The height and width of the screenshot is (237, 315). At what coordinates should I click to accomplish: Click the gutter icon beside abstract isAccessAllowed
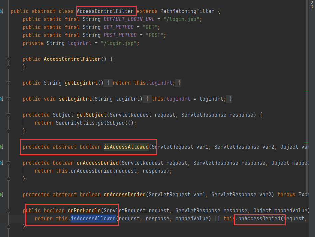pyautogui.click(x=2, y=147)
